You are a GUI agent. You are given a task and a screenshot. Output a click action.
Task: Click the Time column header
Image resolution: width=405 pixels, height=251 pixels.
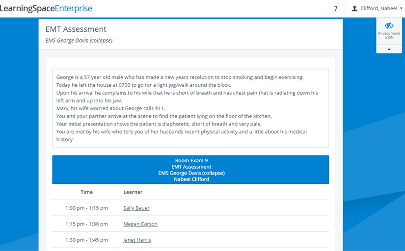[x=86, y=192]
